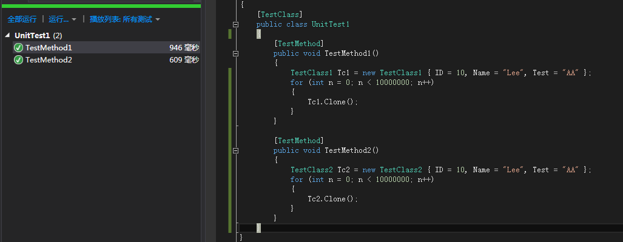Collapse the UnitTest1 class code block

pyautogui.click(x=235, y=25)
